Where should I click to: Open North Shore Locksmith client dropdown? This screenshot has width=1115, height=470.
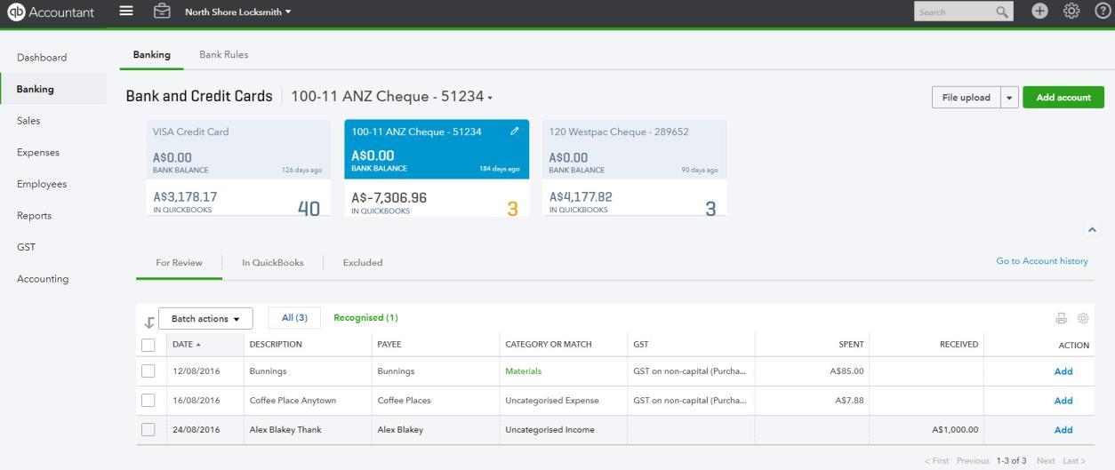click(237, 12)
